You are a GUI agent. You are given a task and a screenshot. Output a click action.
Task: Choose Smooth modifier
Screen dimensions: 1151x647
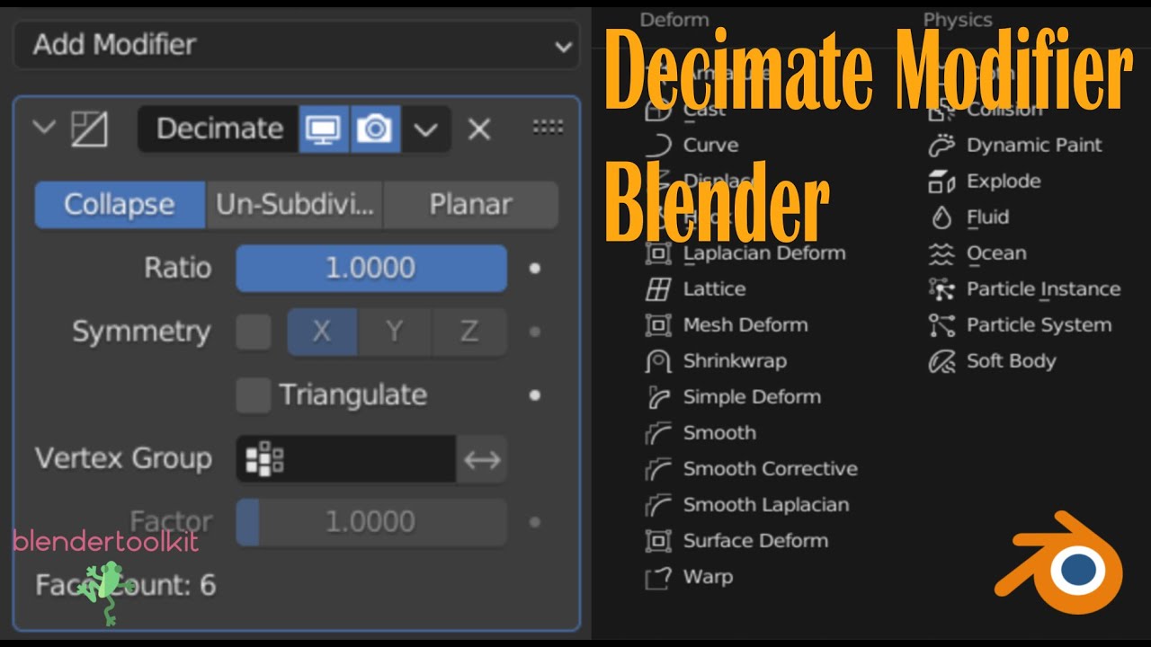pyautogui.click(x=719, y=433)
